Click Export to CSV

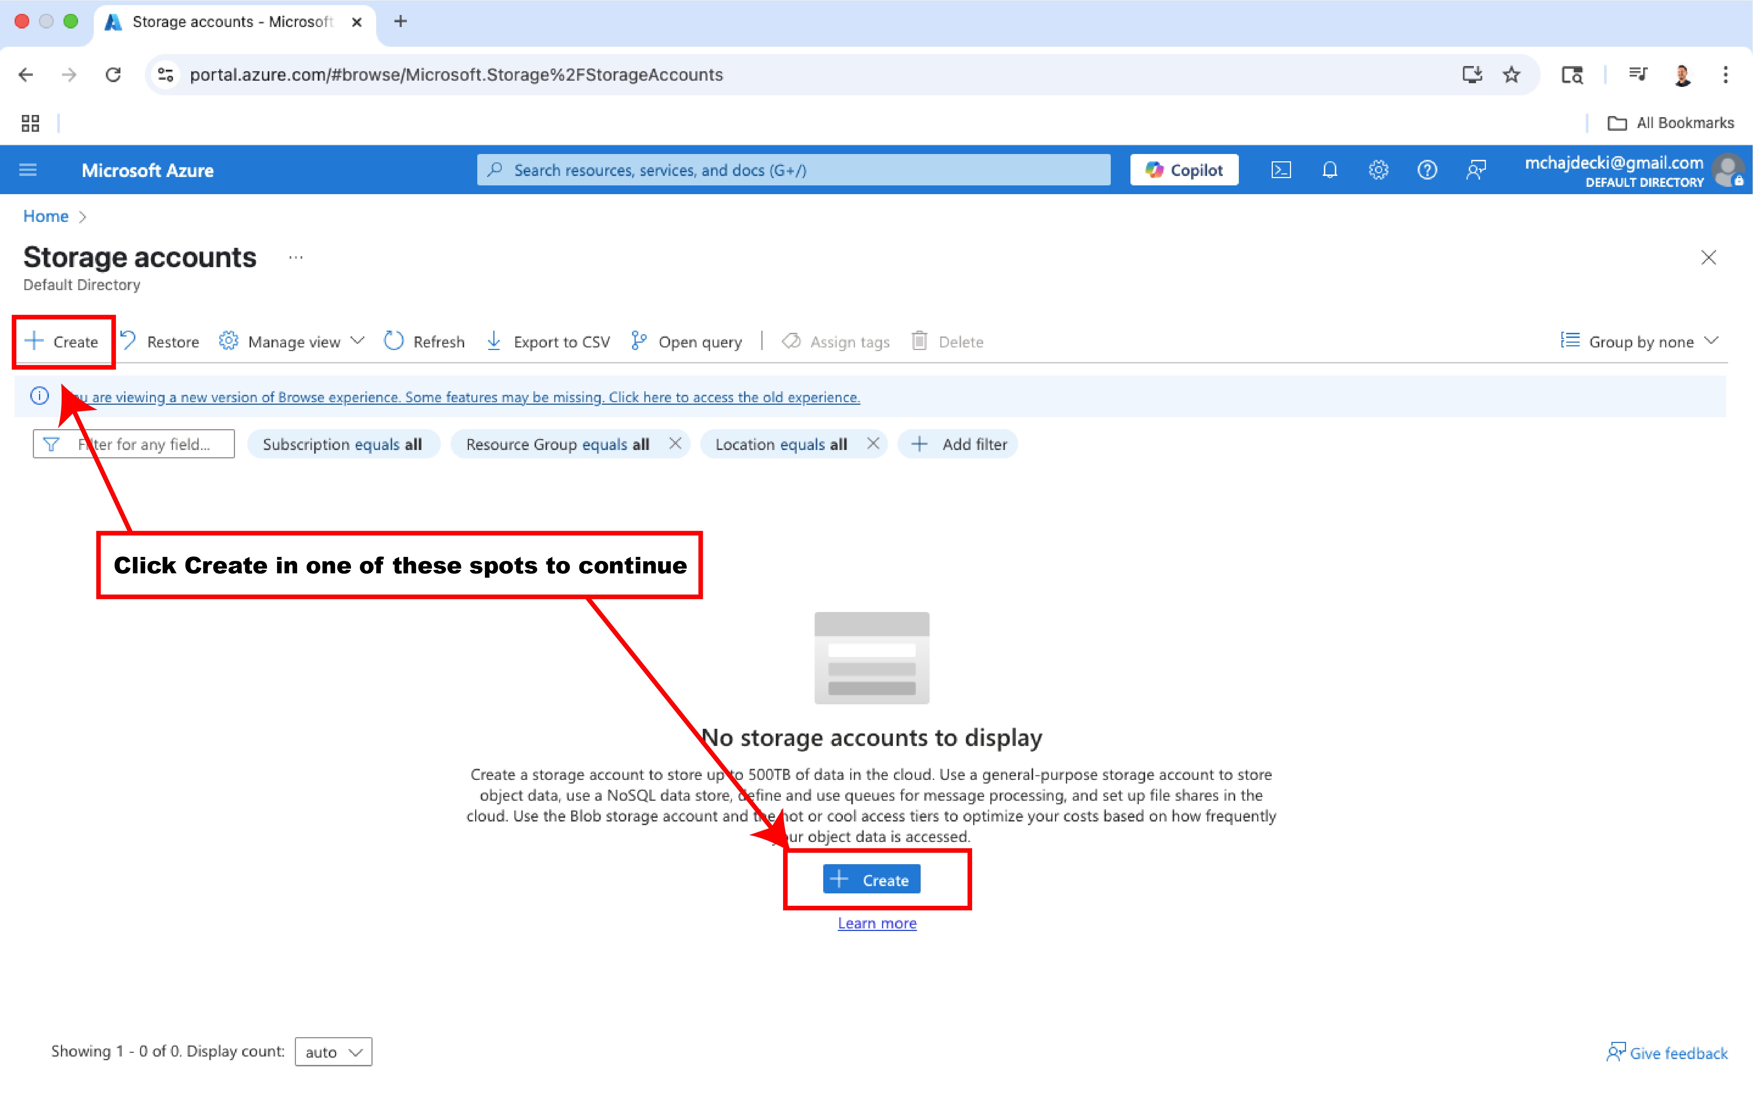tap(548, 341)
